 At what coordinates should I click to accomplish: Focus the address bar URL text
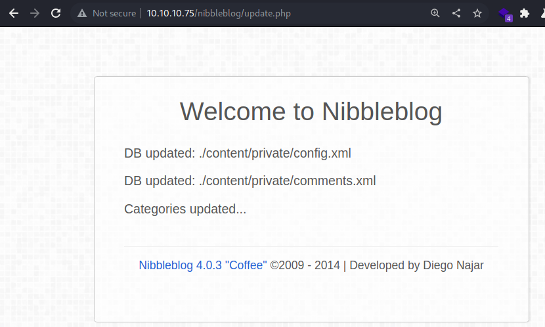219,13
